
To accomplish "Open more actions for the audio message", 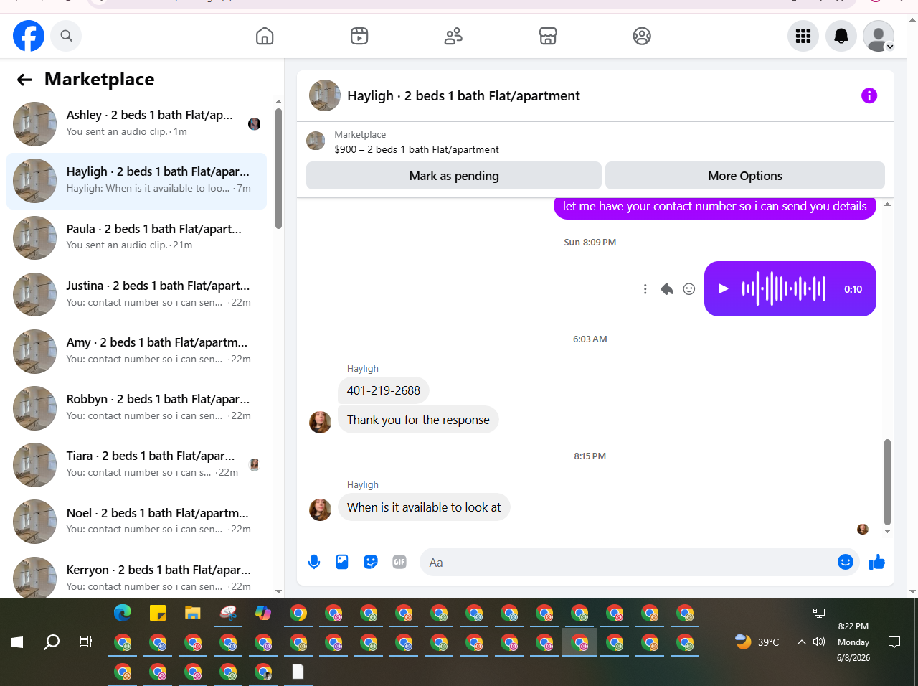I will coord(645,289).
